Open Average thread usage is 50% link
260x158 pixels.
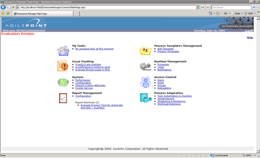click(x=93, y=70)
